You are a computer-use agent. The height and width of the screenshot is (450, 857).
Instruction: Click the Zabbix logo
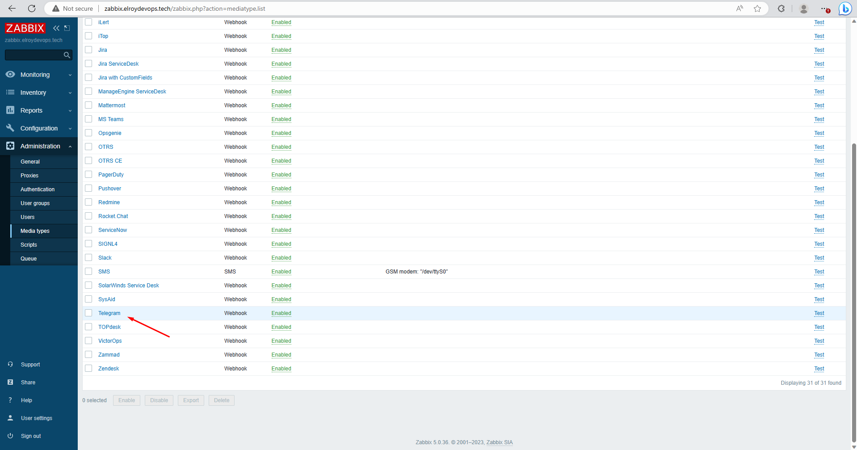(x=25, y=28)
